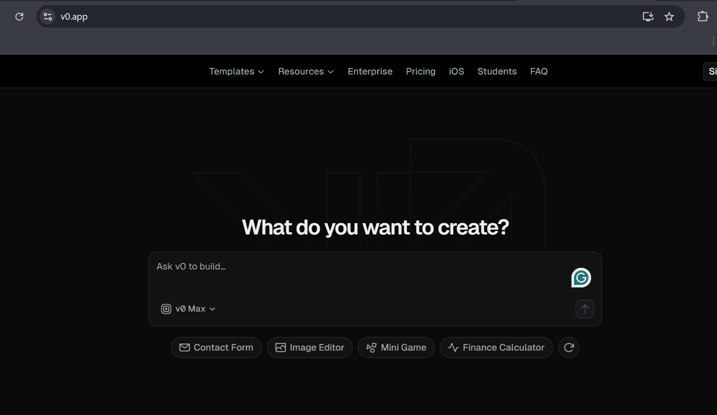Click the partially visible Sign In button
717x415 pixels.
[x=711, y=71]
